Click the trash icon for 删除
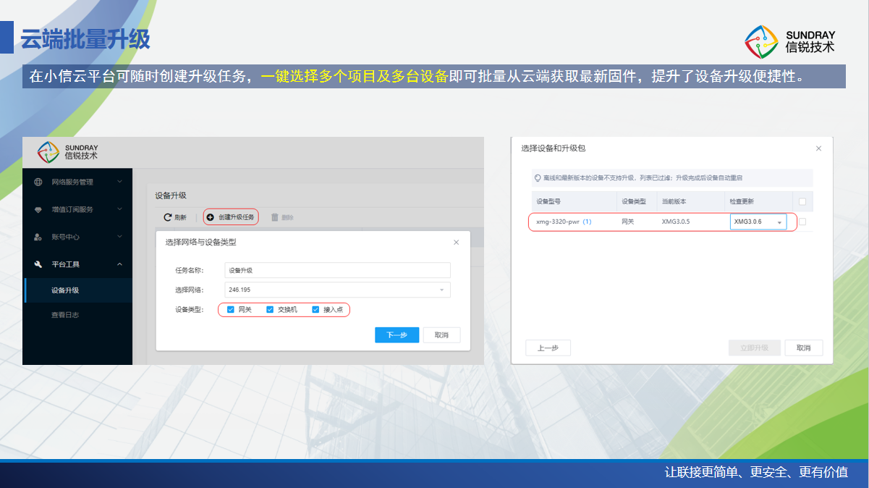 point(274,217)
